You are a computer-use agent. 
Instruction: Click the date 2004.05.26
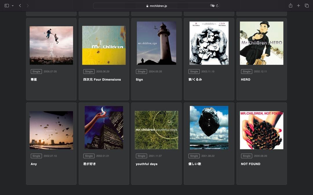(x=155, y=71)
